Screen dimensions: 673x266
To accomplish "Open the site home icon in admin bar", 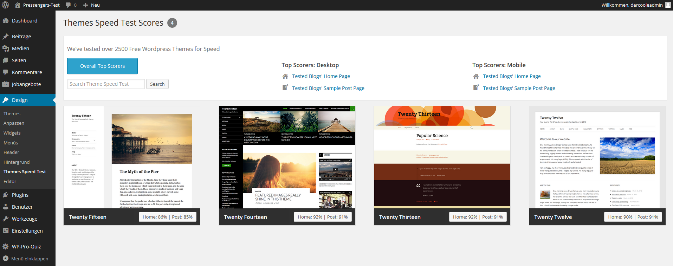I will click(x=18, y=5).
